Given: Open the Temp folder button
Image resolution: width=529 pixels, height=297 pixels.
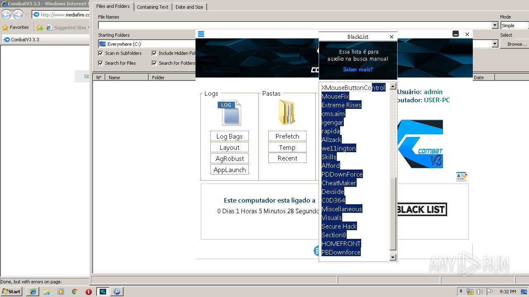Looking at the screenshot, I should 287,147.
